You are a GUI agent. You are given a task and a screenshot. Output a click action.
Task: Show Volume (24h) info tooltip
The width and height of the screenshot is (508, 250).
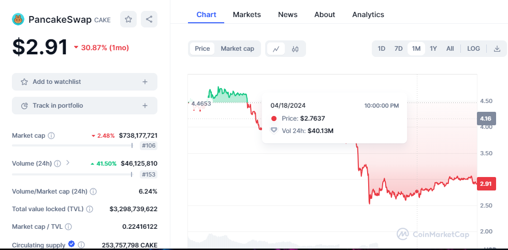[57, 164]
